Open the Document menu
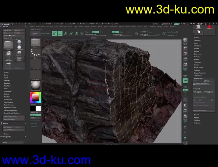This screenshot has height=167, width=218. coord(50,27)
